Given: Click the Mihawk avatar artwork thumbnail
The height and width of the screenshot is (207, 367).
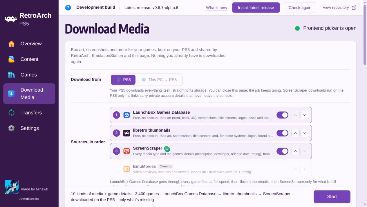Looking at the screenshot, I should point(12,187).
